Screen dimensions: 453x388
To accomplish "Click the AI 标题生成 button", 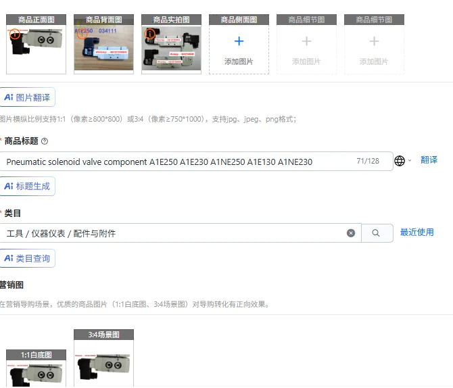I will [27, 187].
